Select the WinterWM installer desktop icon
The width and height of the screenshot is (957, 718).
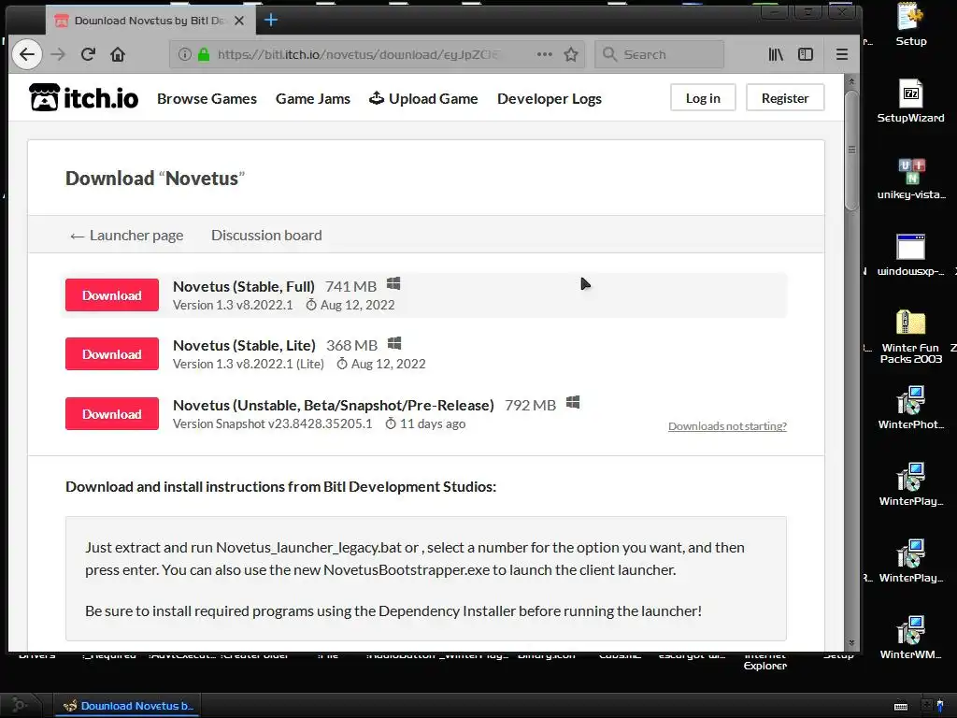pos(910,638)
